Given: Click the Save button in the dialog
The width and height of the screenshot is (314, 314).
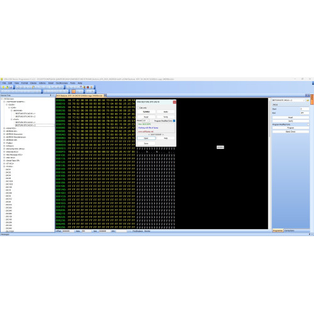Looking at the screenshot, I should pyautogui.click(x=146, y=143).
